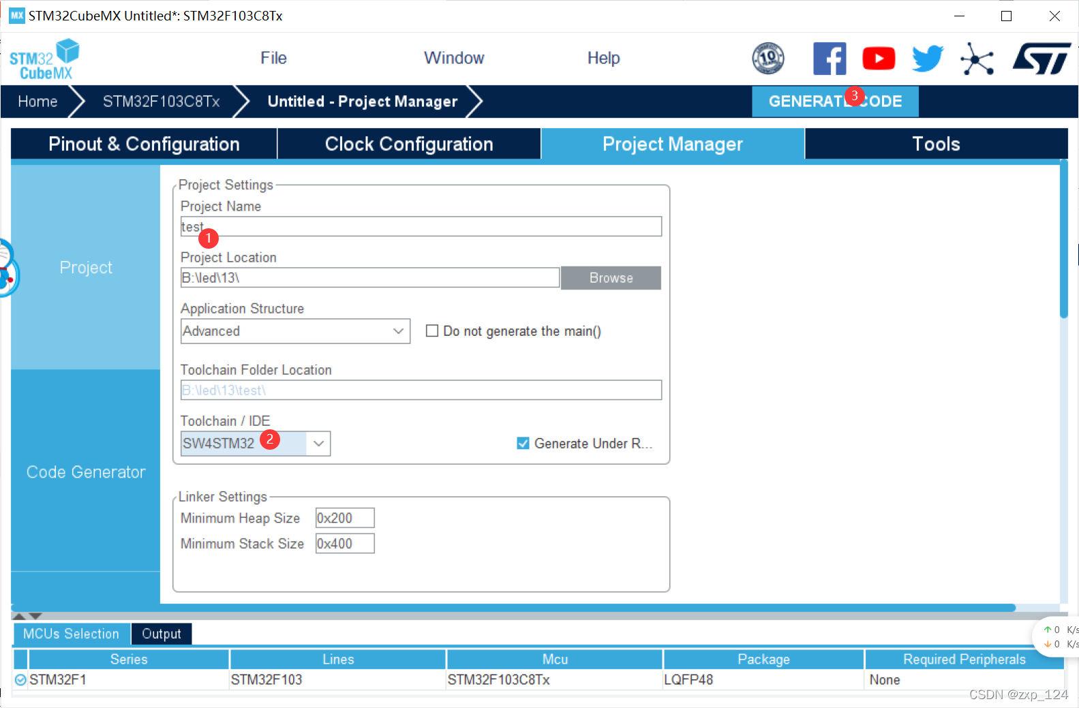Screen dimensions: 1079x708
Task: Toggle 'Do not generate the main()' checkbox
Action: pyautogui.click(x=432, y=331)
